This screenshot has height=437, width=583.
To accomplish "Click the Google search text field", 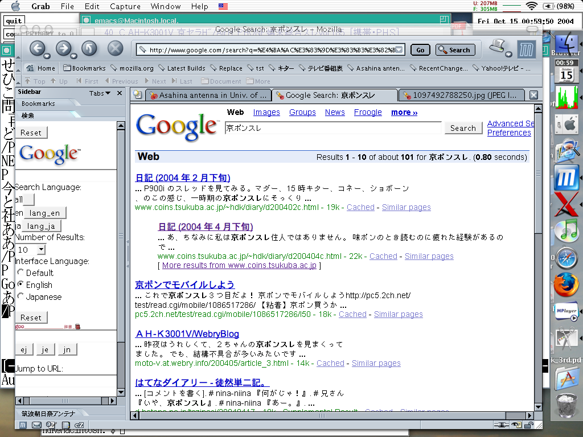I will tap(332, 128).
